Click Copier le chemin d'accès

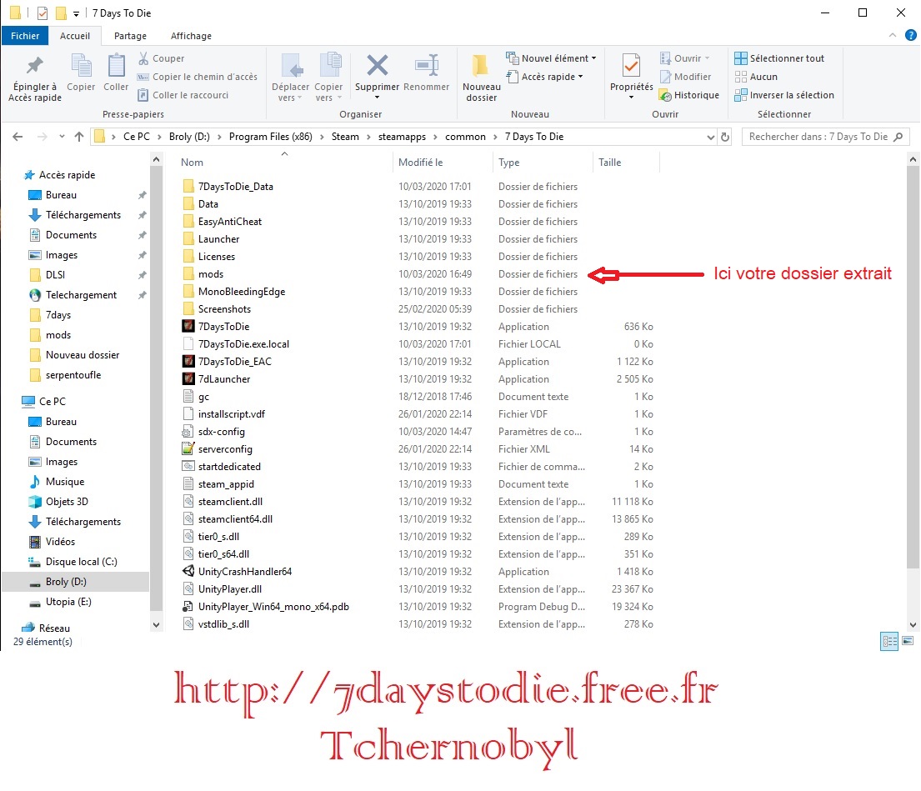198,77
